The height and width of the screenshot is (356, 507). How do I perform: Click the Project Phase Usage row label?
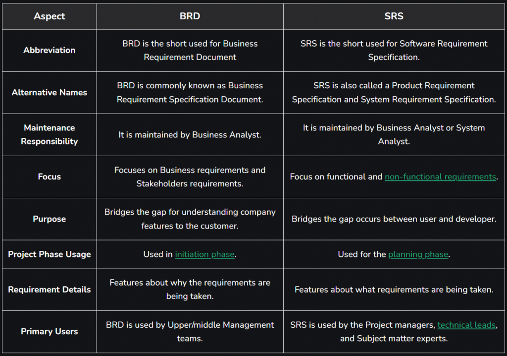point(50,254)
